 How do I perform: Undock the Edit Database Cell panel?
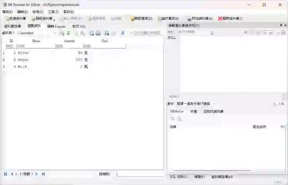pyautogui.click(x=281, y=25)
